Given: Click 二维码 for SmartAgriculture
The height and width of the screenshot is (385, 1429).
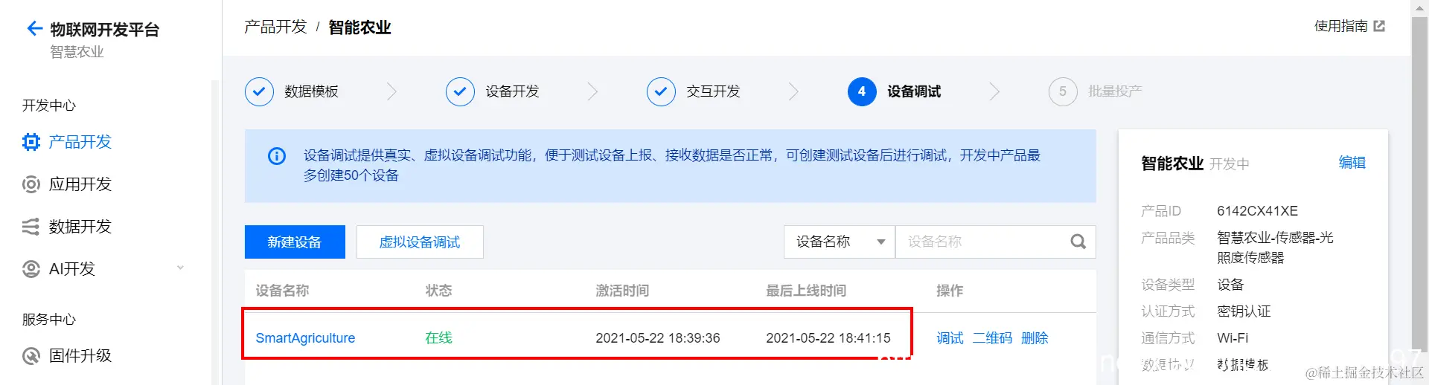Looking at the screenshot, I should tap(992, 338).
